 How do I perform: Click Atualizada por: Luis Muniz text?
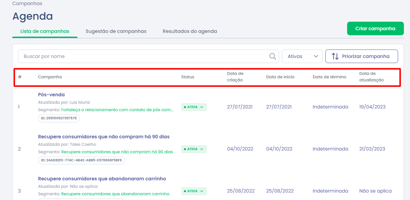coord(64,102)
